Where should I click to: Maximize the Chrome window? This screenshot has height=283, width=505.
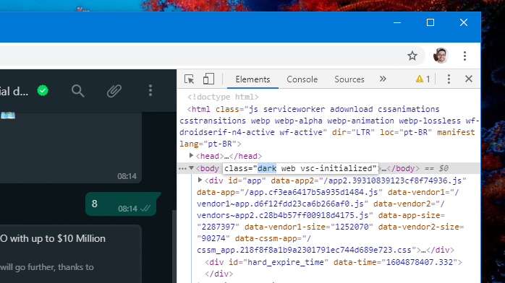(x=430, y=22)
